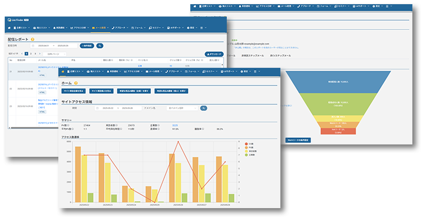Open hamburger menu icon in funnel window navbar
This screenshot has height=217, width=423.
[x=387, y=6]
